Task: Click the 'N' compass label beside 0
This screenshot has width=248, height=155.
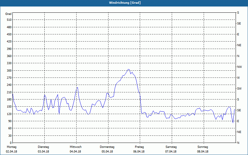Action: [238, 143]
